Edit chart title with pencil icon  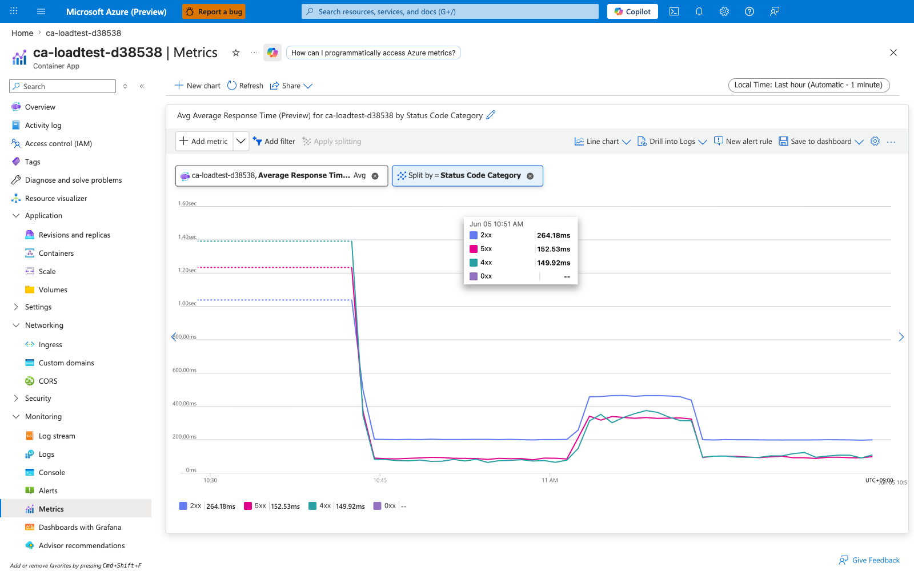pyautogui.click(x=491, y=115)
